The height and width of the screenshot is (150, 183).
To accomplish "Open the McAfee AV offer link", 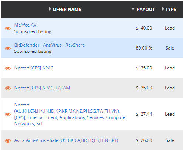I will coord(26,25).
